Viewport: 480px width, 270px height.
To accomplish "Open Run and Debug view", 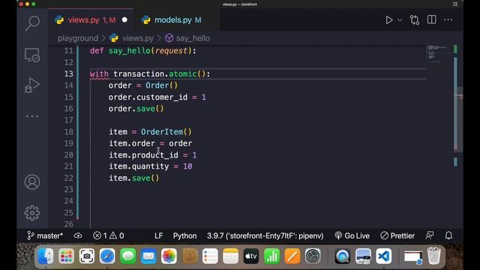I will pyautogui.click(x=32, y=85).
